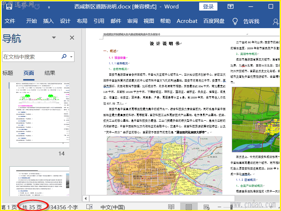Switch to the 标题 navigation tab

point(8,73)
